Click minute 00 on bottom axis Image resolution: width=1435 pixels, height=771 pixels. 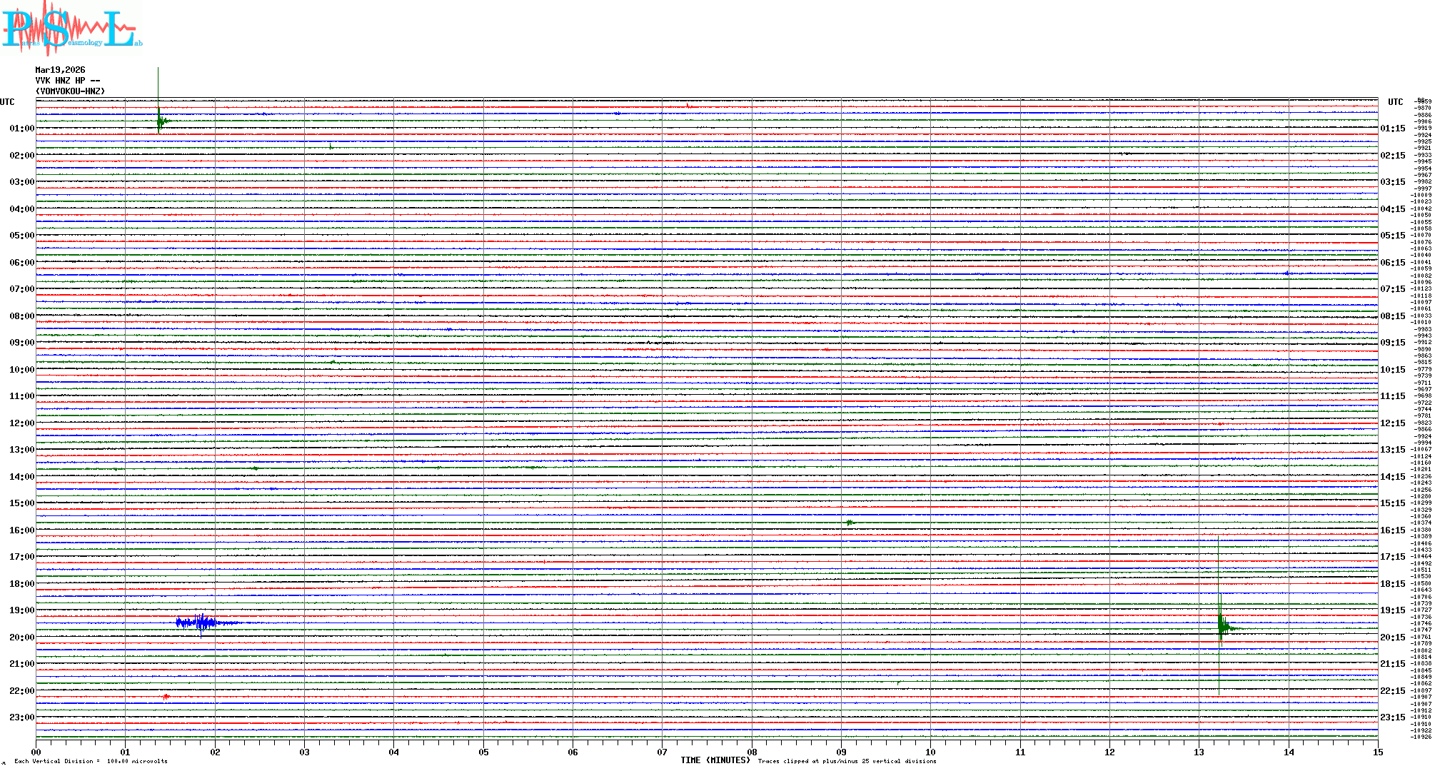click(36, 752)
